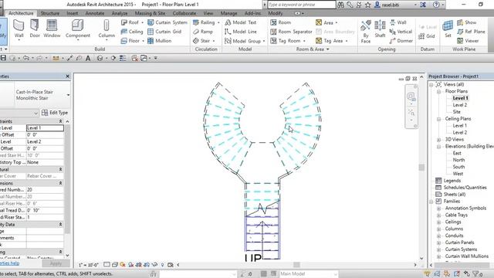The image size is (494, 278).
Task: Open the Model Group dropdown arrow
Action: [264, 41]
